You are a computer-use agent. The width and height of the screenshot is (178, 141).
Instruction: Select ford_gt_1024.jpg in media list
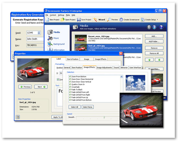pos(108,48)
